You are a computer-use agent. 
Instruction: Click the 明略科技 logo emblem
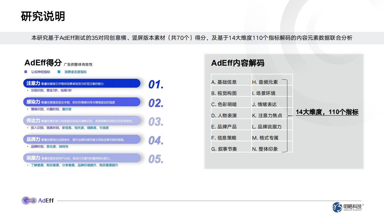point(337,207)
